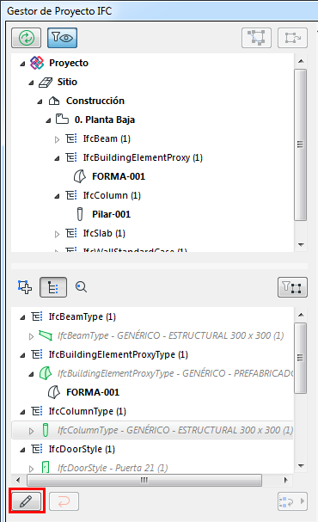Collapse the IfcColumn (1) group
Viewport: 318px width, 522px height.
coord(57,196)
